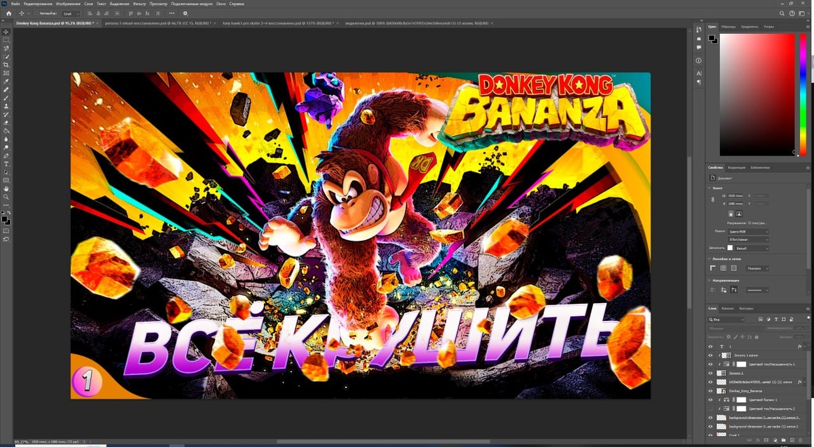Viewport: 814px width, 447px height.
Task: Collapse the Линейки и сетки section
Action: coord(709,258)
